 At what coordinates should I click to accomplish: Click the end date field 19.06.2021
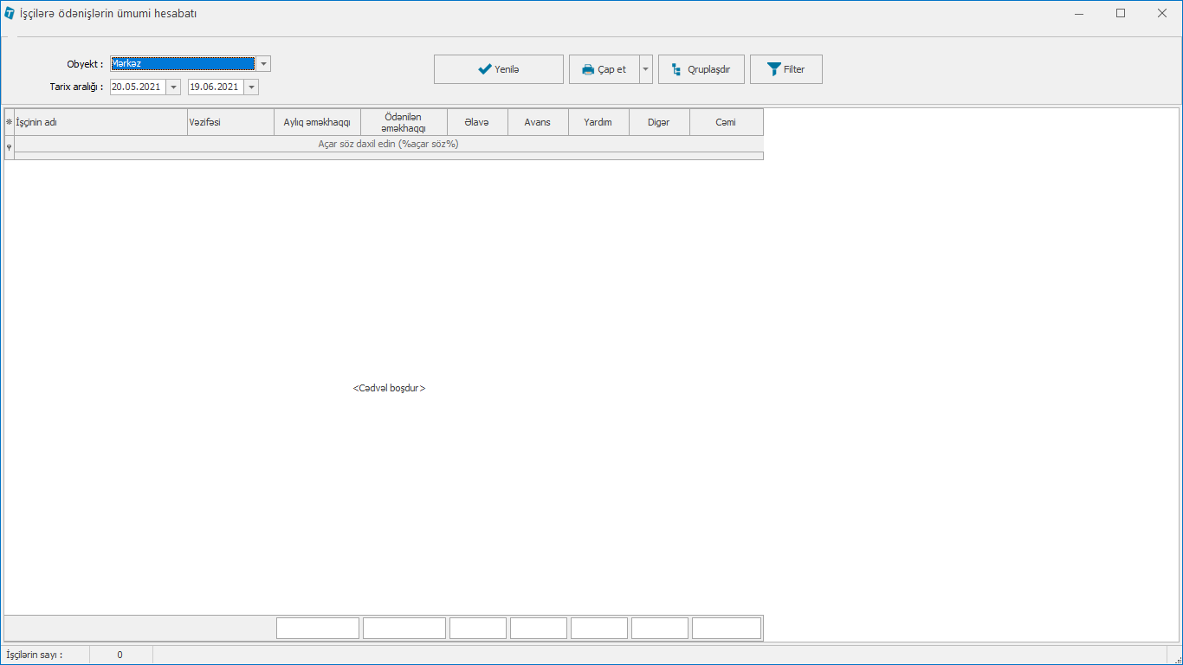(215, 87)
